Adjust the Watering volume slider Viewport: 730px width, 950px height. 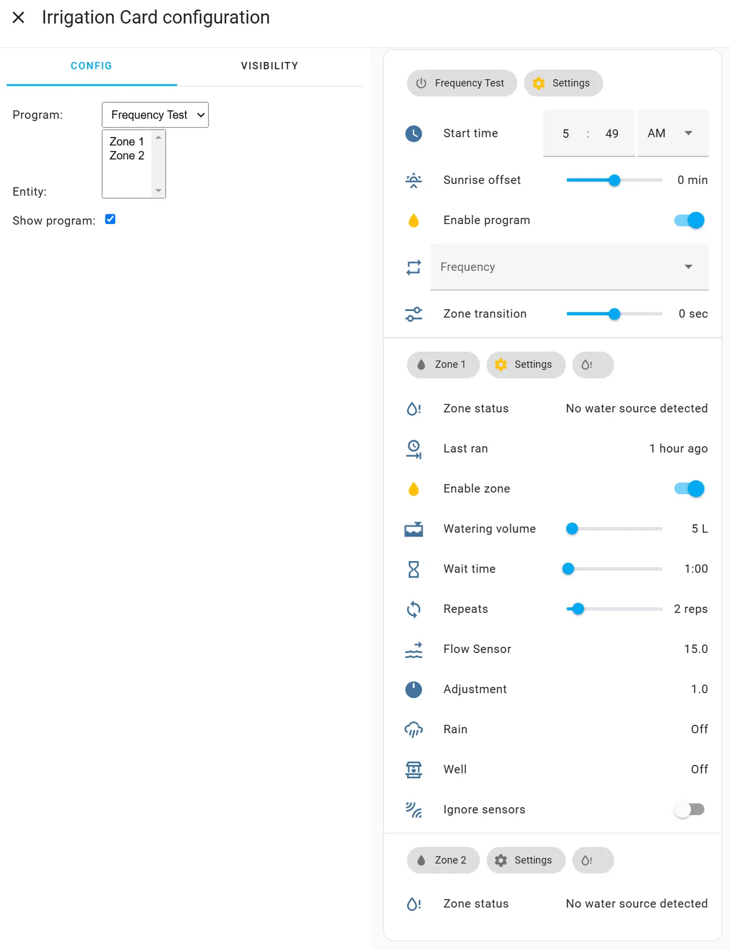[x=614, y=529]
